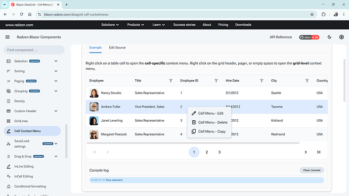Click the Cell Menu - Edit pencil icon
Image resolution: width=349 pixels, height=196 pixels.
[194, 113]
